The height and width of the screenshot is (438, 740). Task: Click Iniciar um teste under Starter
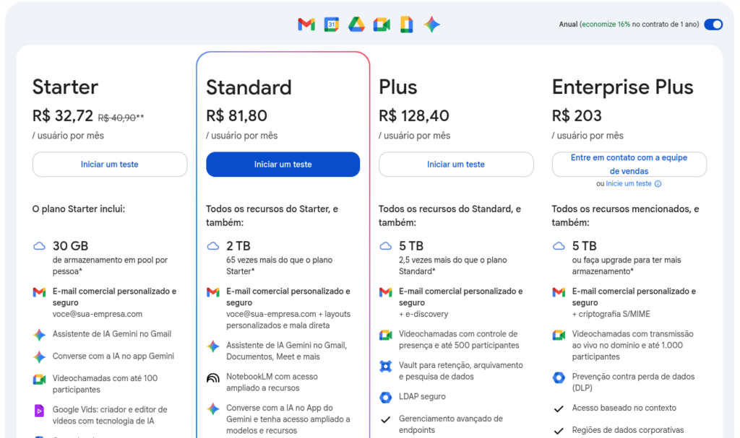click(109, 164)
